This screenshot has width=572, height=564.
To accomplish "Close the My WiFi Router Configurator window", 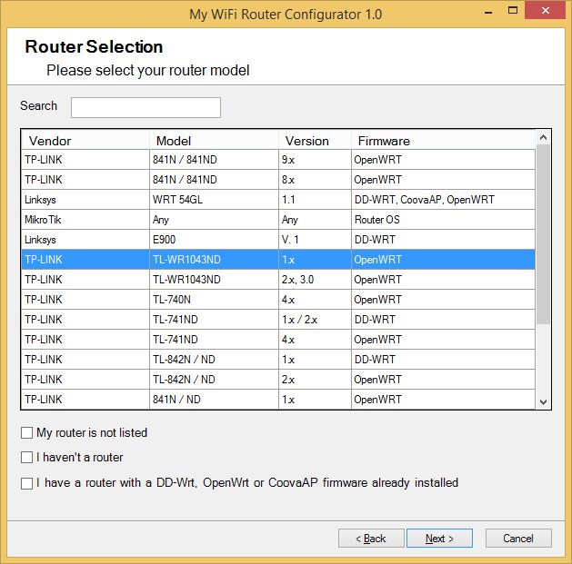I will pyautogui.click(x=546, y=10).
